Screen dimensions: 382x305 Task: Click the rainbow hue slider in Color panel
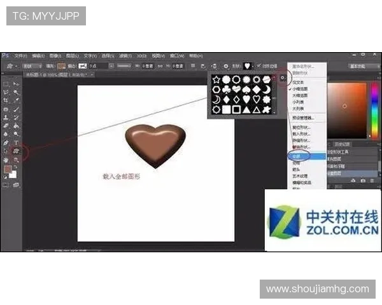click(374, 110)
